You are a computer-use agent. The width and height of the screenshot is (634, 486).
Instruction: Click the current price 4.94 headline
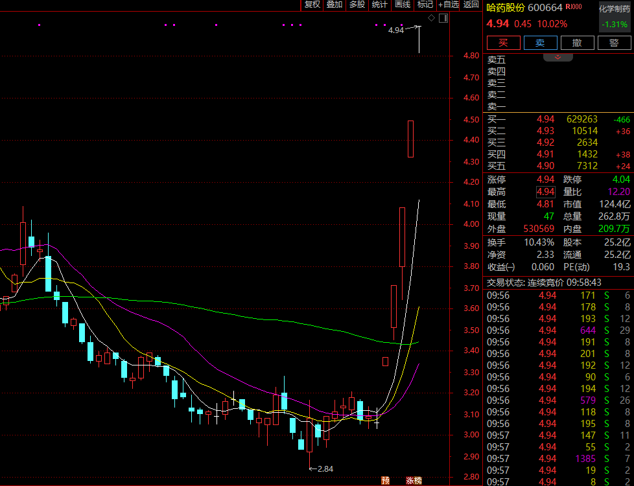pos(498,24)
